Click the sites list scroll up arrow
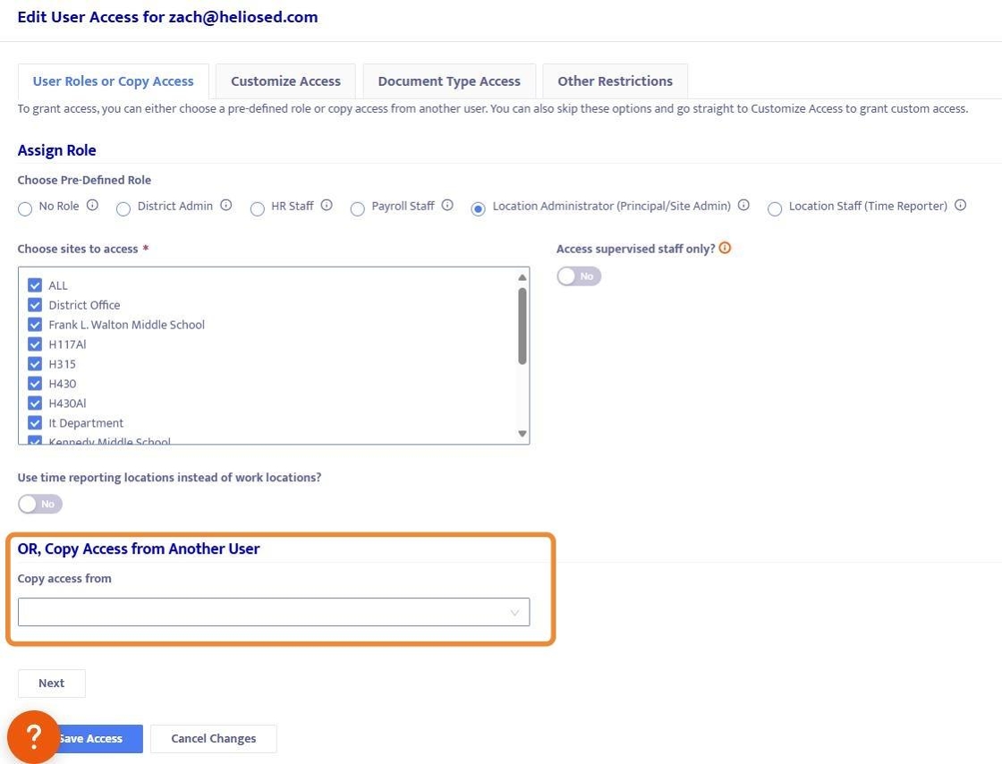Image resolution: width=1002 pixels, height=764 pixels. [x=522, y=277]
